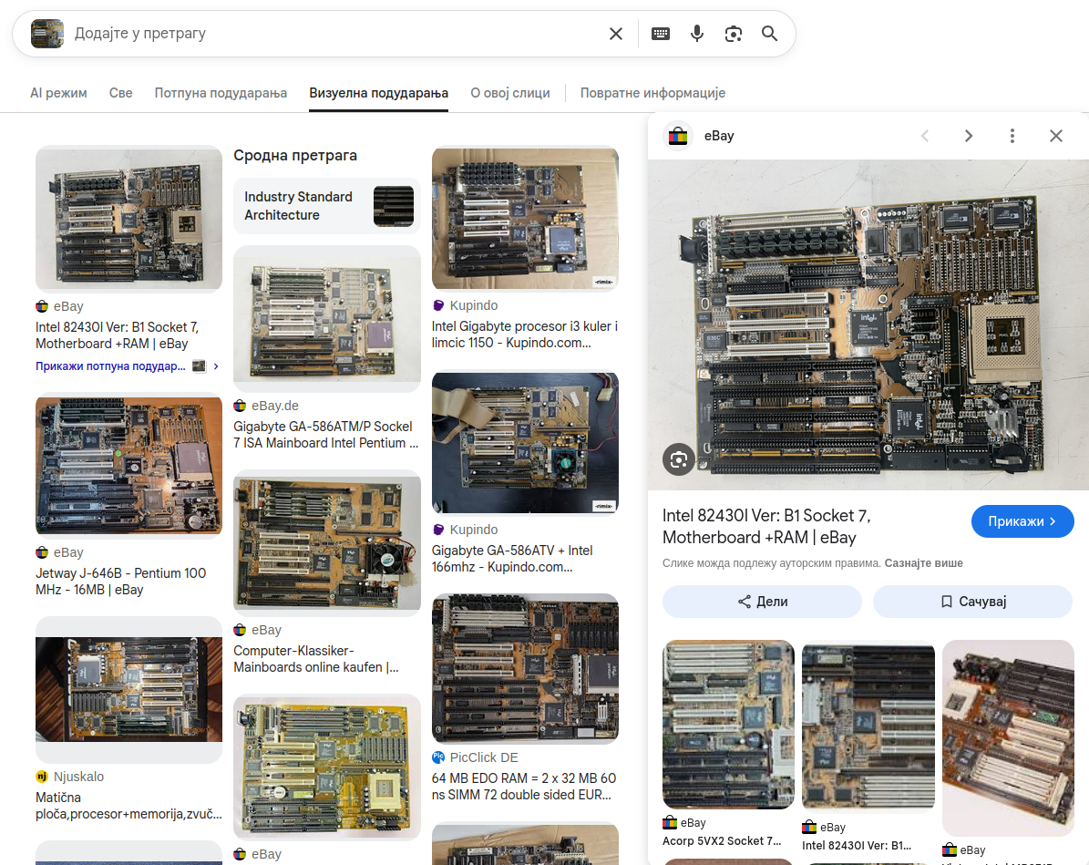Click the magnifier search icon
1089x865 pixels.
coord(769,34)
